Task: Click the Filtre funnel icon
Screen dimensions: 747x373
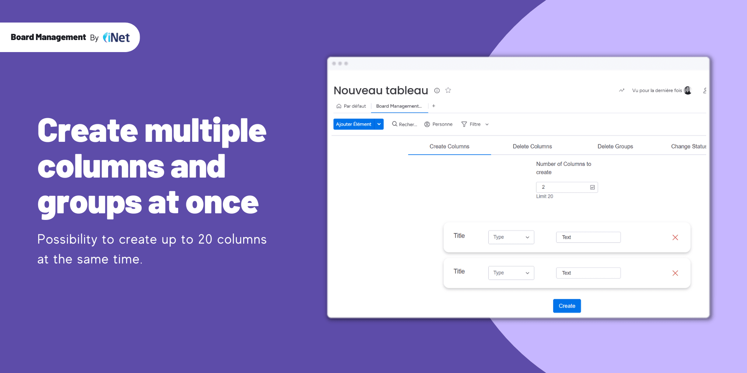Action: coord(464,124)
